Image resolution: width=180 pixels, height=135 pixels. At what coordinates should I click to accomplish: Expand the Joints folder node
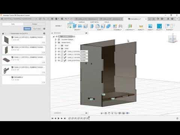tap(56, 48)
